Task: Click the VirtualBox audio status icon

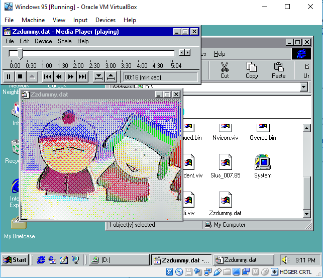Action: (198, 272)
